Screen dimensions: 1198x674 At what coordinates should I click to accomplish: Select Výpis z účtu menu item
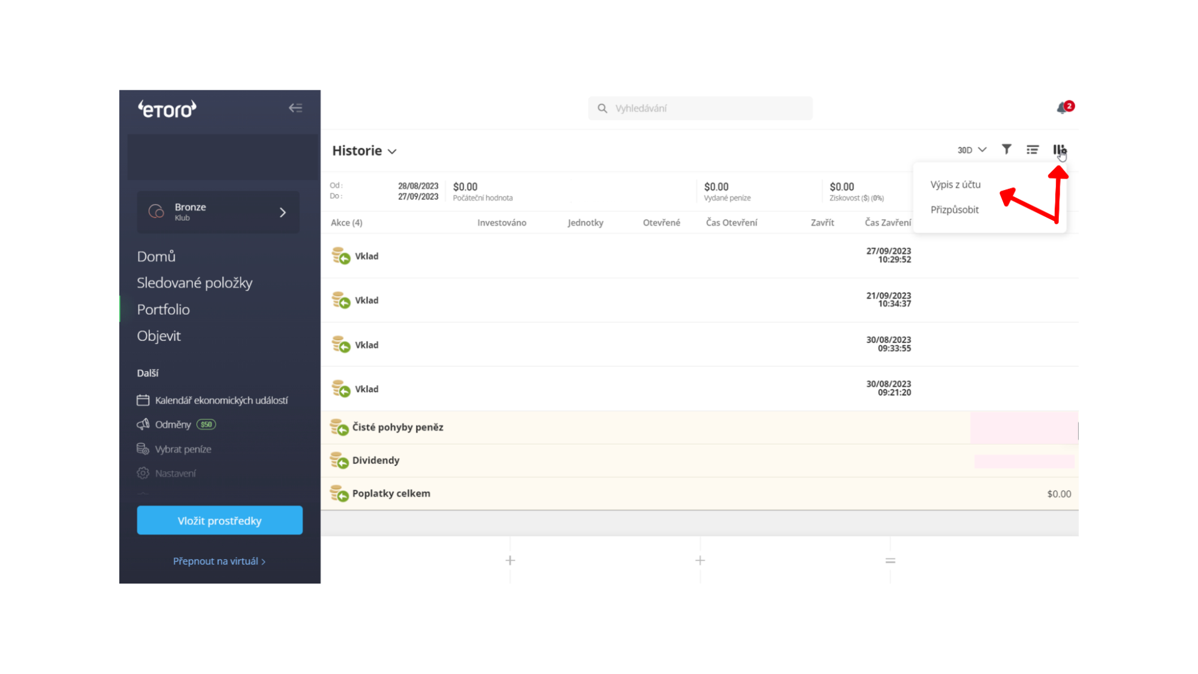pos(955,185)
